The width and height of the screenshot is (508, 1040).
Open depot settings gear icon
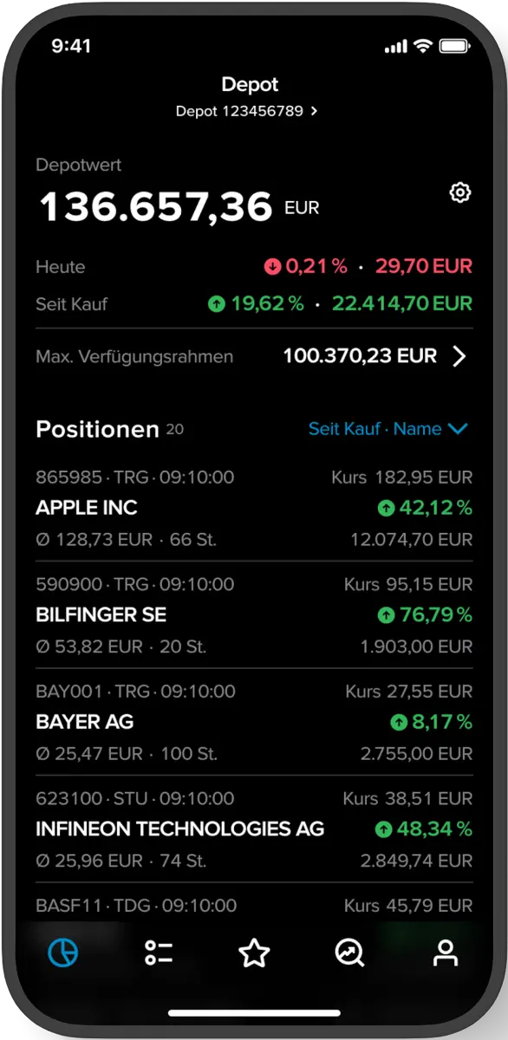[460, 192]
